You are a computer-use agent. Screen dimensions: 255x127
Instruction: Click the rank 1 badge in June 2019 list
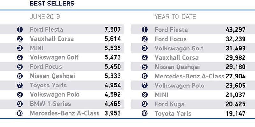pos(20,30)
